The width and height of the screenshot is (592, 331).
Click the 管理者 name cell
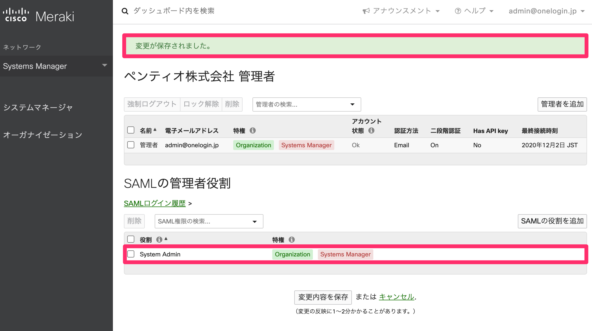[x=149, y=145]
